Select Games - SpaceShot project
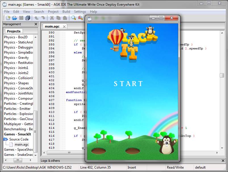This screenshot has height=172, width=228. click(18, 150)
